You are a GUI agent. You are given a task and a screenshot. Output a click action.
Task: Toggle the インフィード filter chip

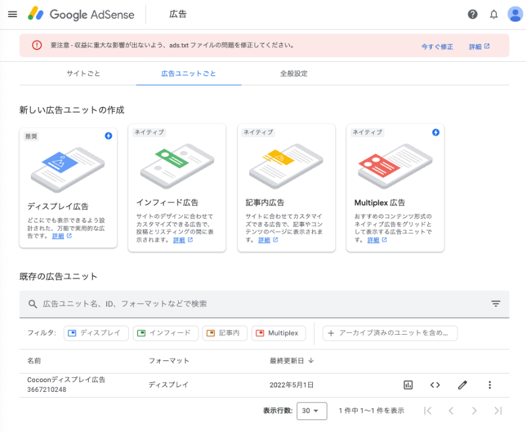[x=165, y=333]
